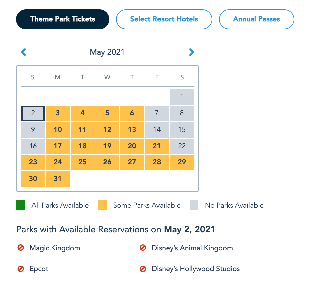This screenshot has width=317, height=283.
Task: Click the yellow Some Parks Available swatch
Action: click(x=102, y=205)
